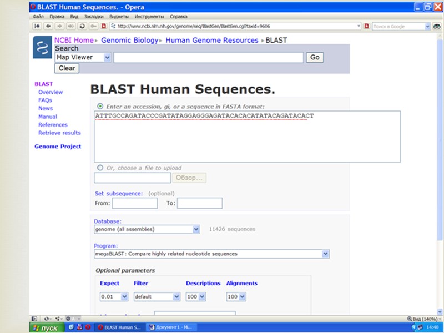The height and width of the screenshot is (333, 444).
Task: Click the NCBI logo image
Action: pos(43,47)
